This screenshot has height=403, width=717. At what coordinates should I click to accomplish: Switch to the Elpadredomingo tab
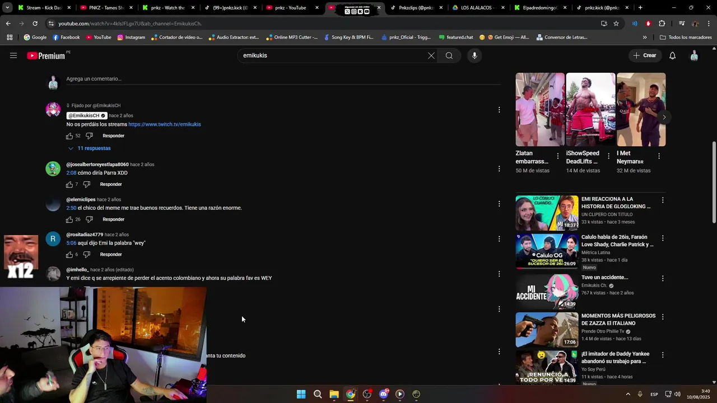click(x=540, y=8)
